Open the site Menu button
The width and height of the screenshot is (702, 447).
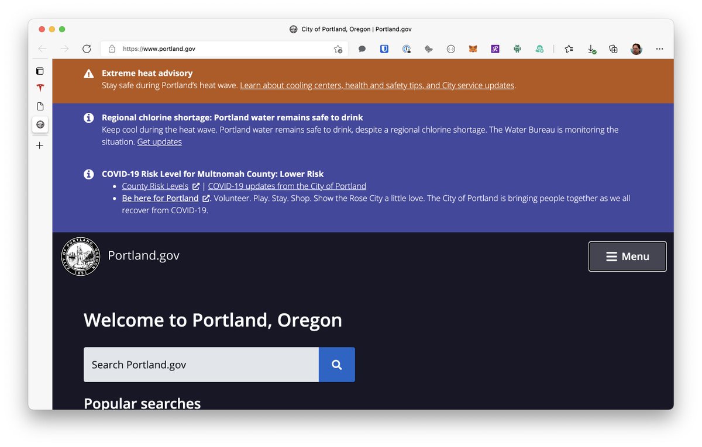pos(627,257)
